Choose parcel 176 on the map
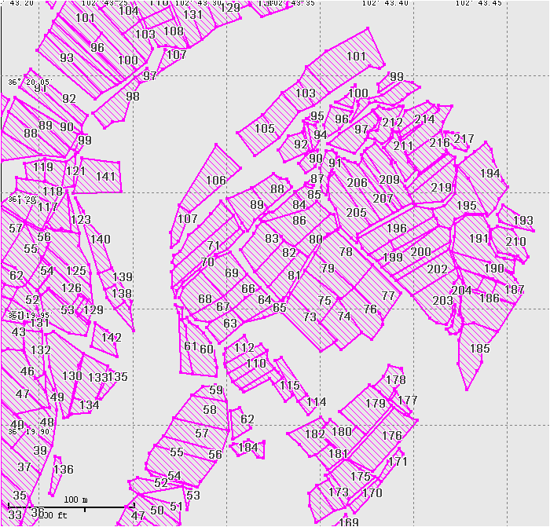This screenshot has width=550, height=527. [391, 436]
